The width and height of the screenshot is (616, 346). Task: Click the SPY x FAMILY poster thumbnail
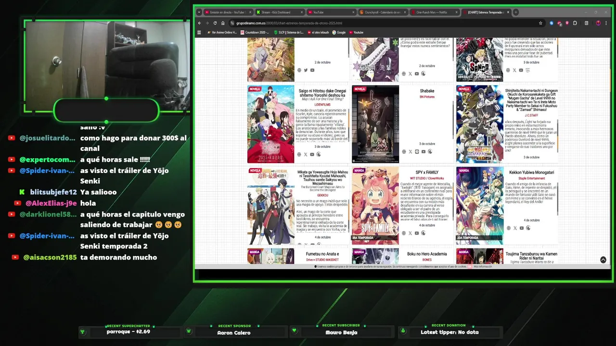(x=375, y=206)
